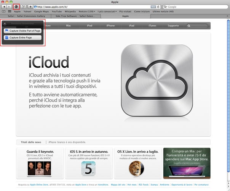Expand the I più conosciuti bookmarks menu
Viewport: 230px width, 191px height.
click(x=107, y=11)
